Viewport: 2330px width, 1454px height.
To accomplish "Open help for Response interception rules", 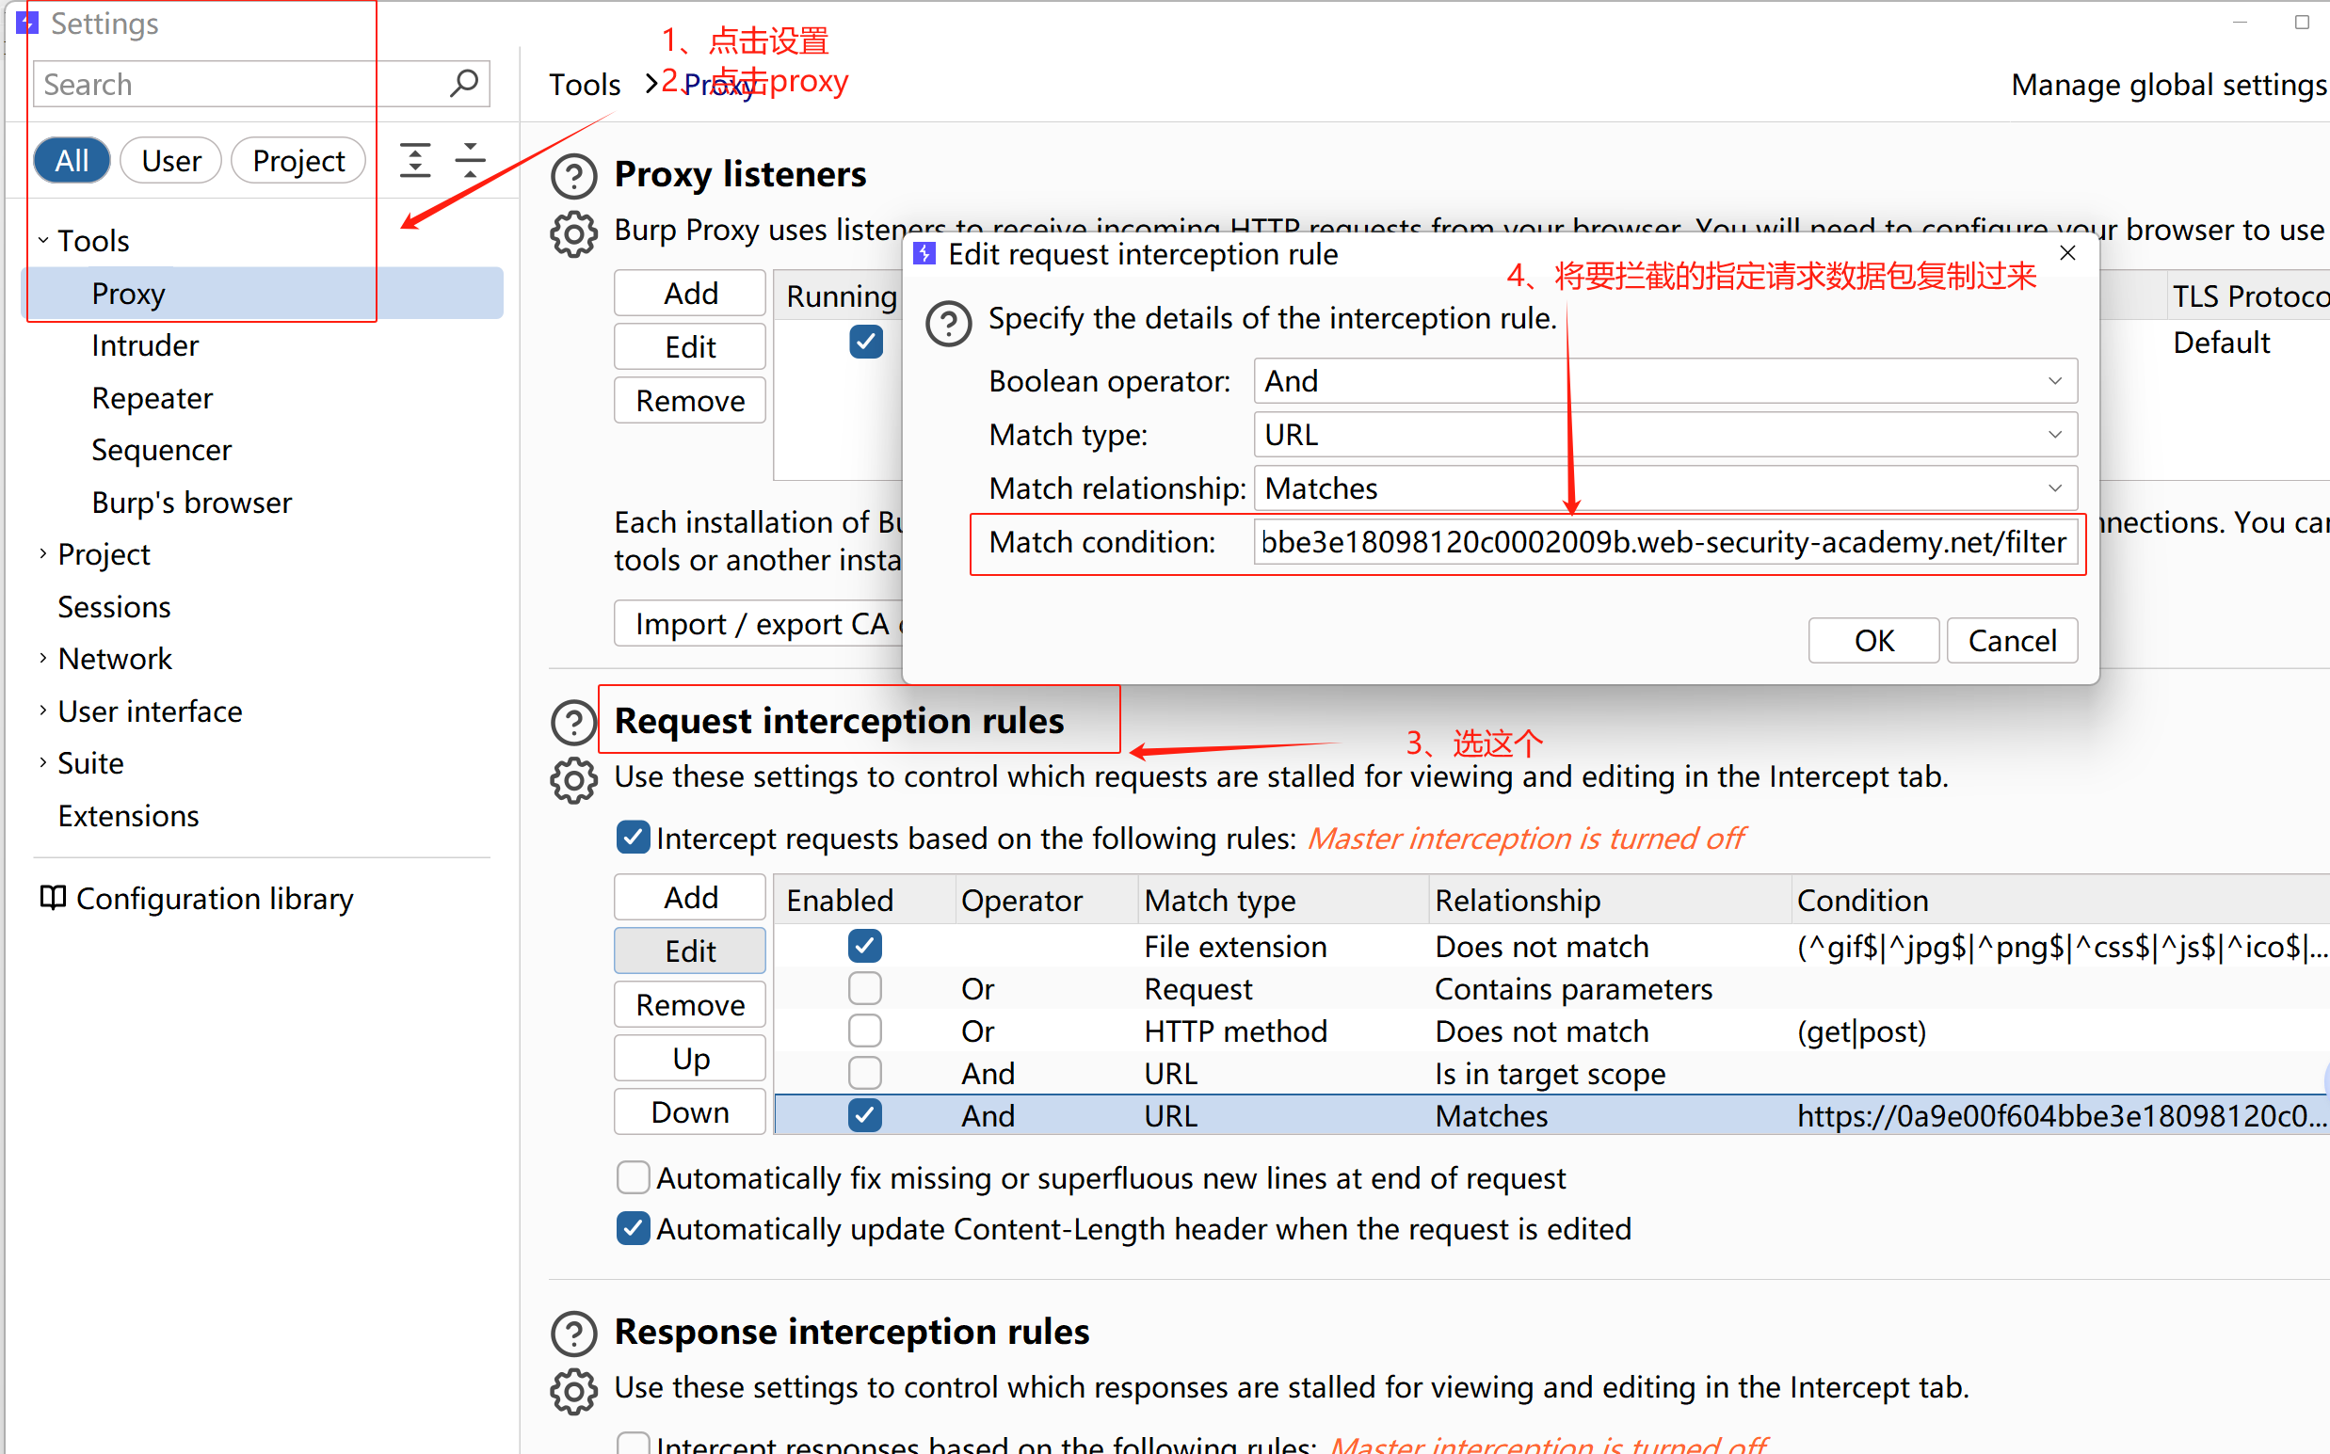I will point(573,1334).
